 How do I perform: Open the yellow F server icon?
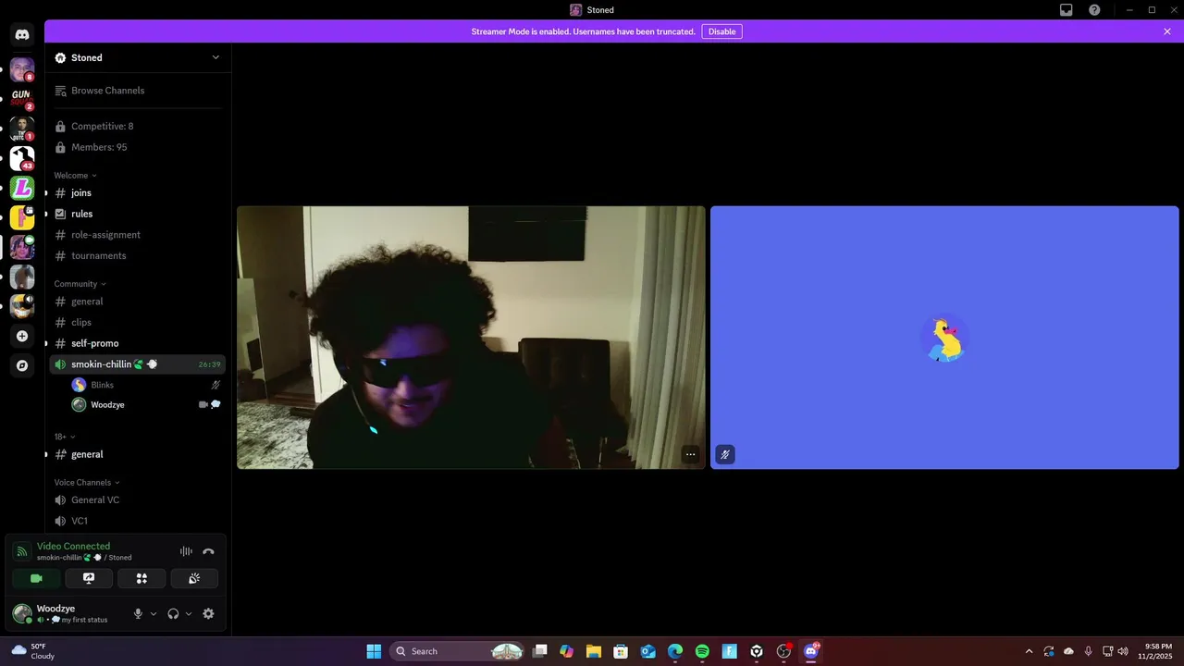pos(22,218)
